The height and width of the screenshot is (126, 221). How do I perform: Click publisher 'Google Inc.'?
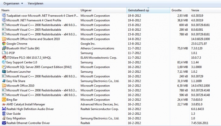click(x=88, y=44)
